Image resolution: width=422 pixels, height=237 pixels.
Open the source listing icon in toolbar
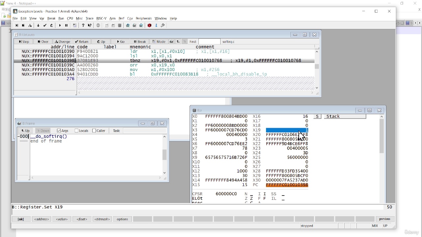coord(106,25)
